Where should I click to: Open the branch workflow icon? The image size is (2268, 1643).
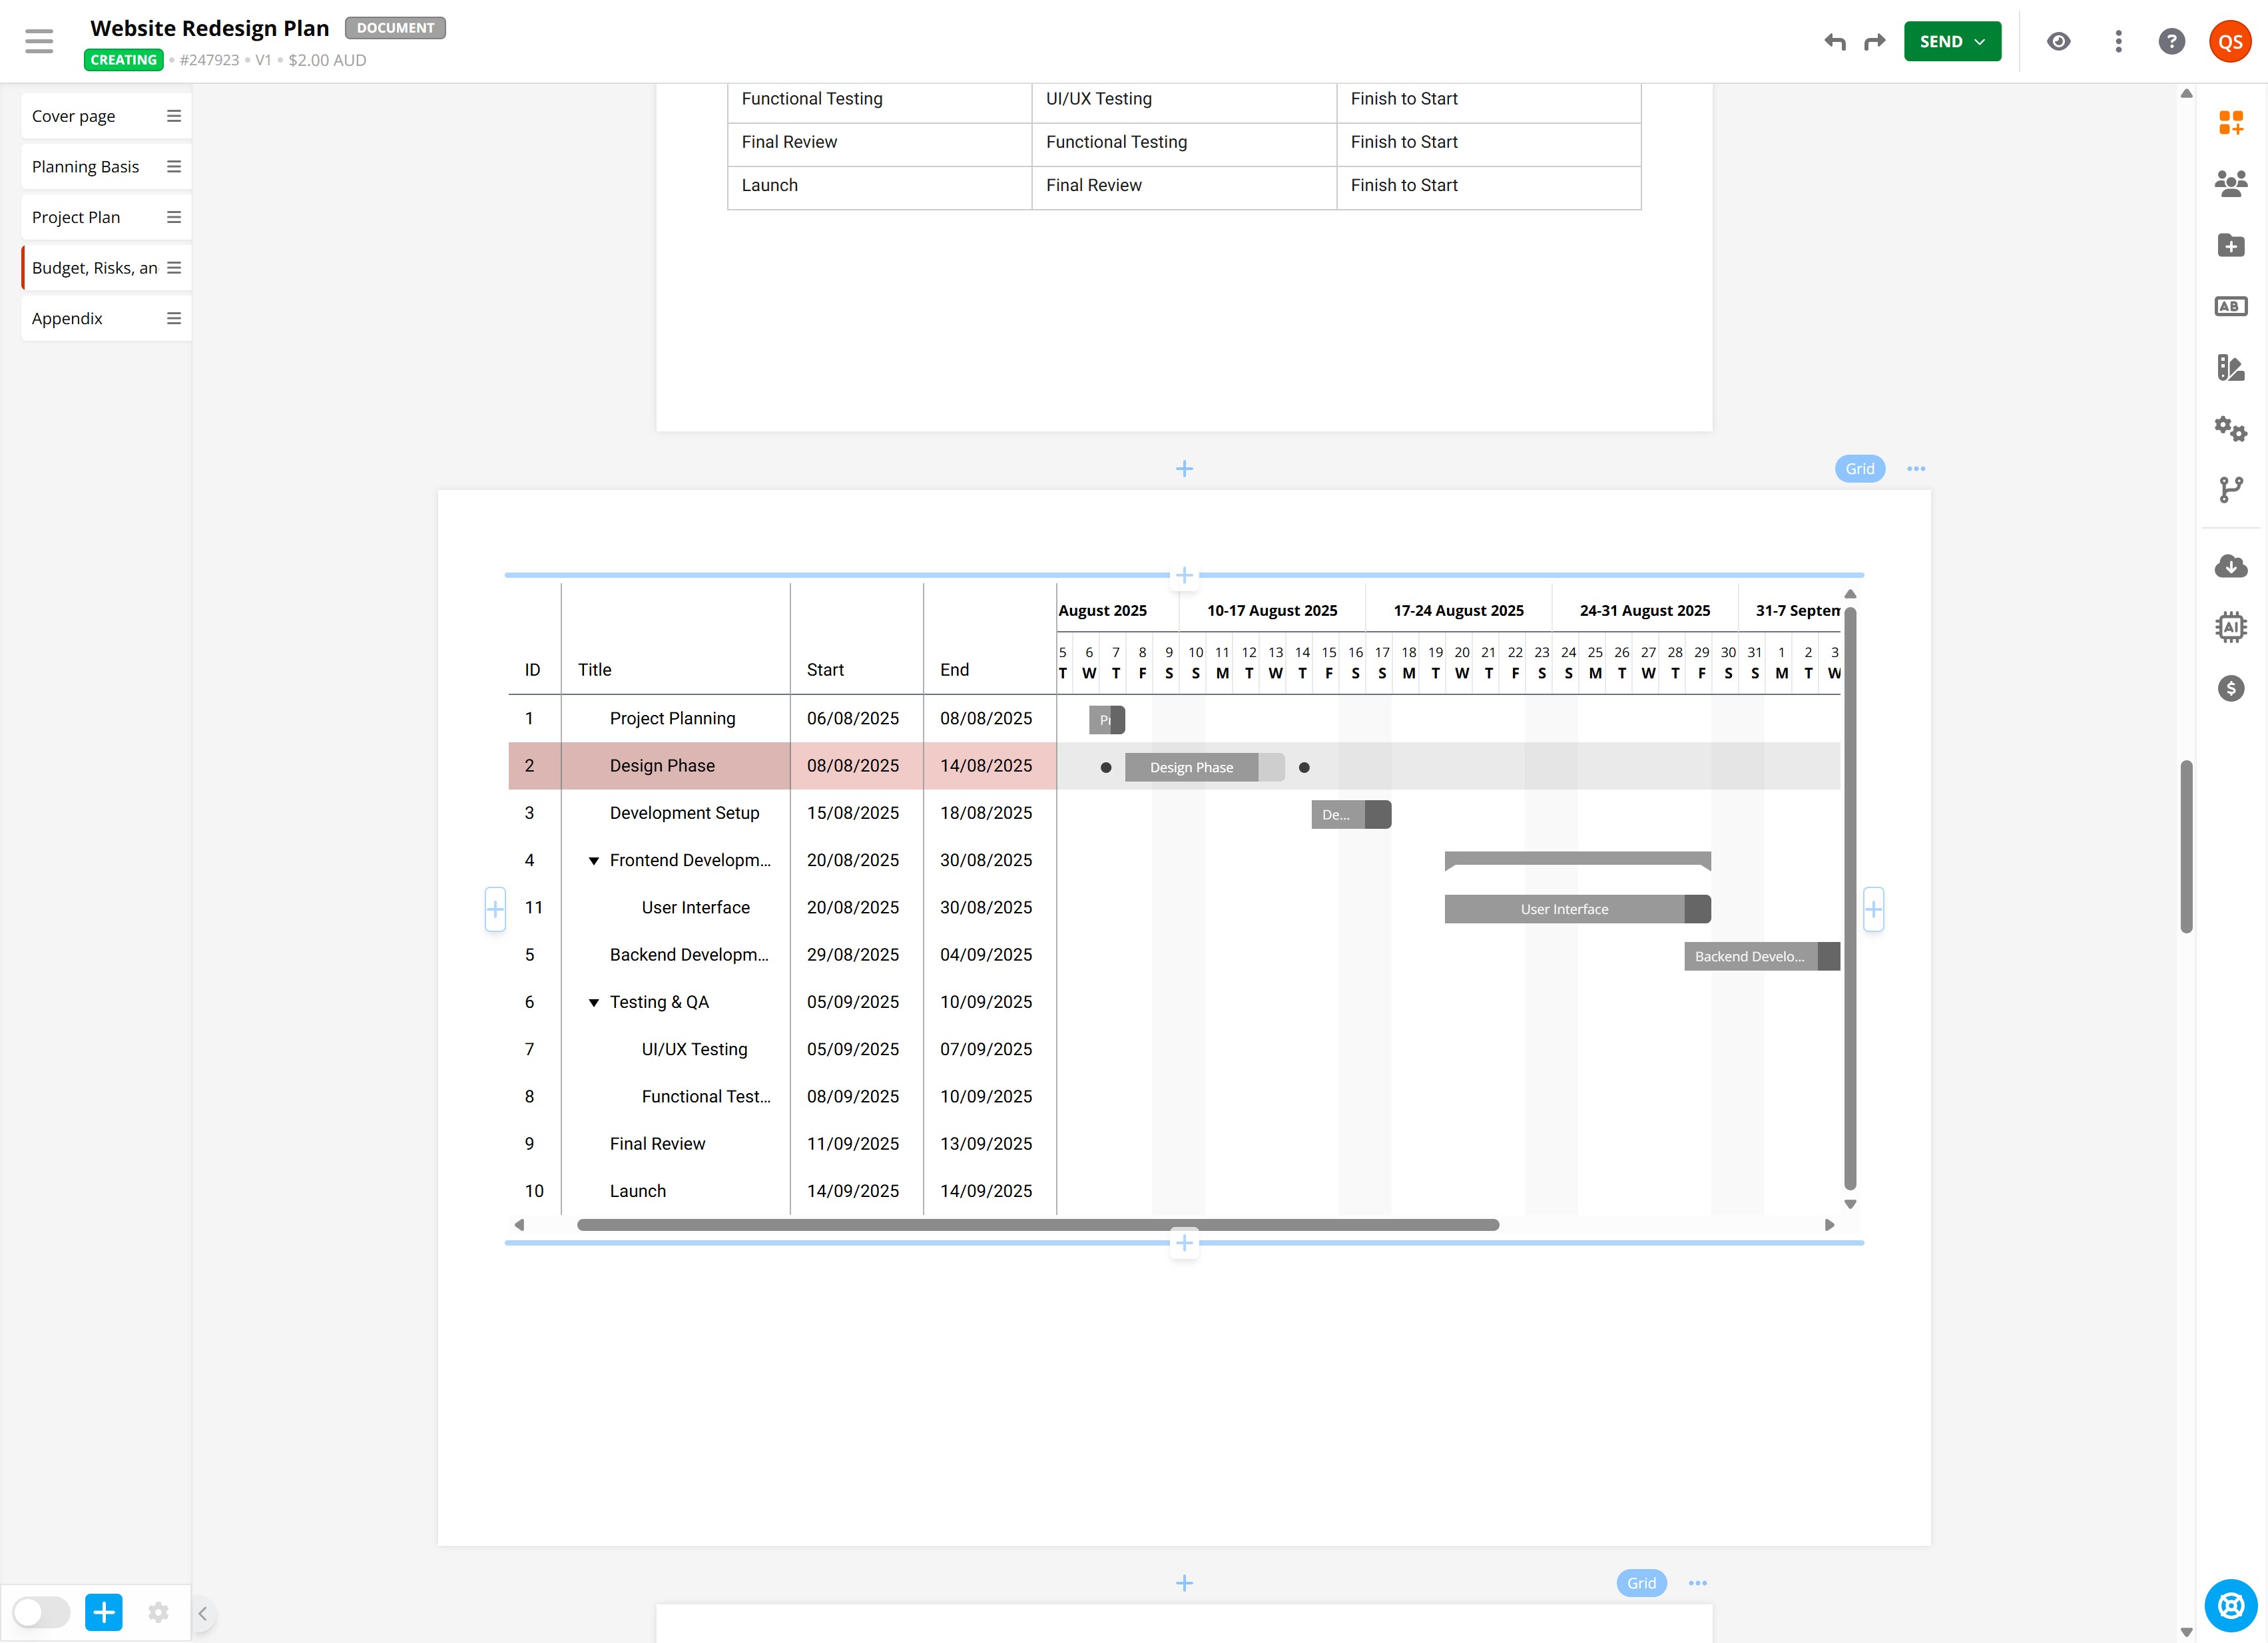tap(2230, 489)
